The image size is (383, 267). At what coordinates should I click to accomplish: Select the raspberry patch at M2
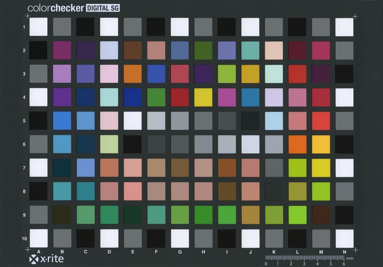click(321, 50)
